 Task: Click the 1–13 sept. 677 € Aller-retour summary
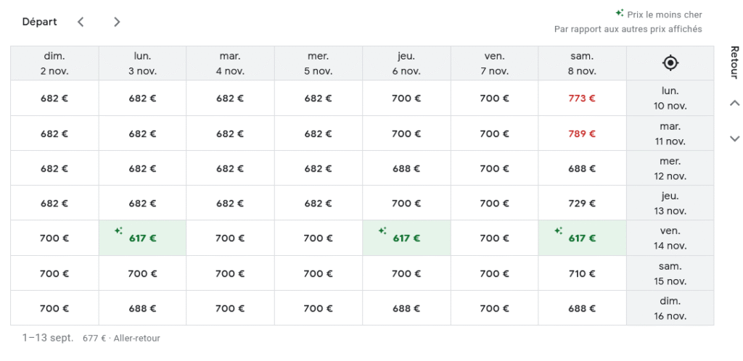click(x=91, y=339)
